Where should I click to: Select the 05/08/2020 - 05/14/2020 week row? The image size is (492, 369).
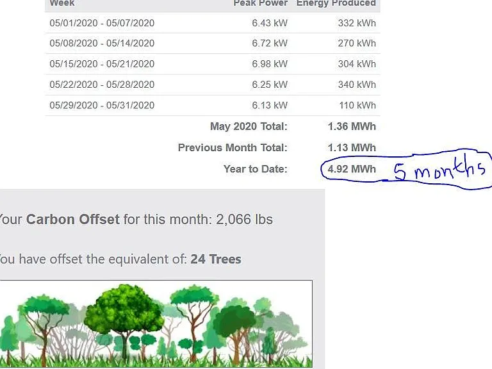point(213,44)
